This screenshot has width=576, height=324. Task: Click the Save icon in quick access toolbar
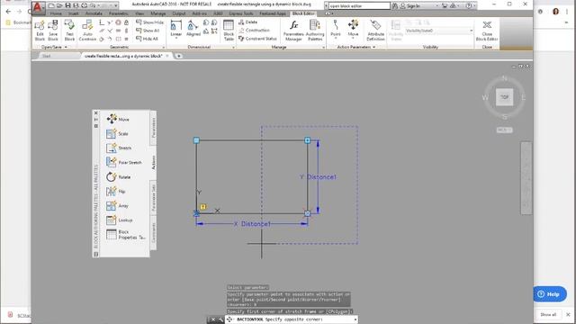click(67, 5)
